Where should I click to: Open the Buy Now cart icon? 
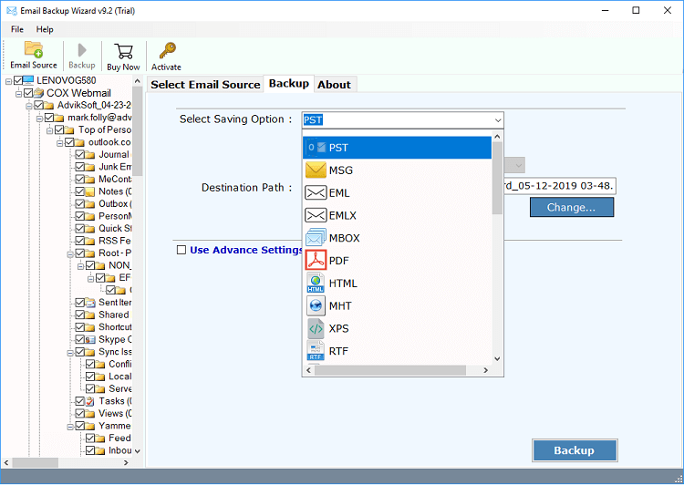coord(123,51)
